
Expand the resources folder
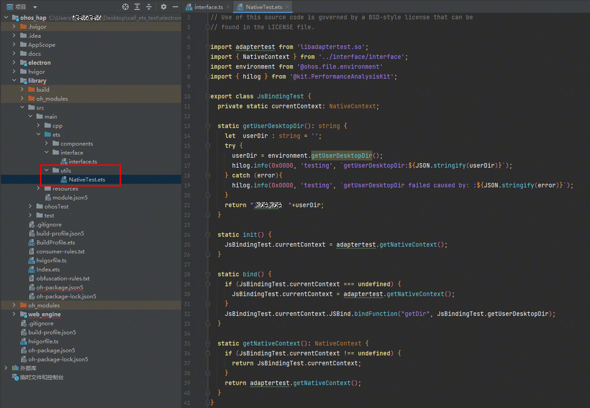pyautogui.click(x=39, y=189)
